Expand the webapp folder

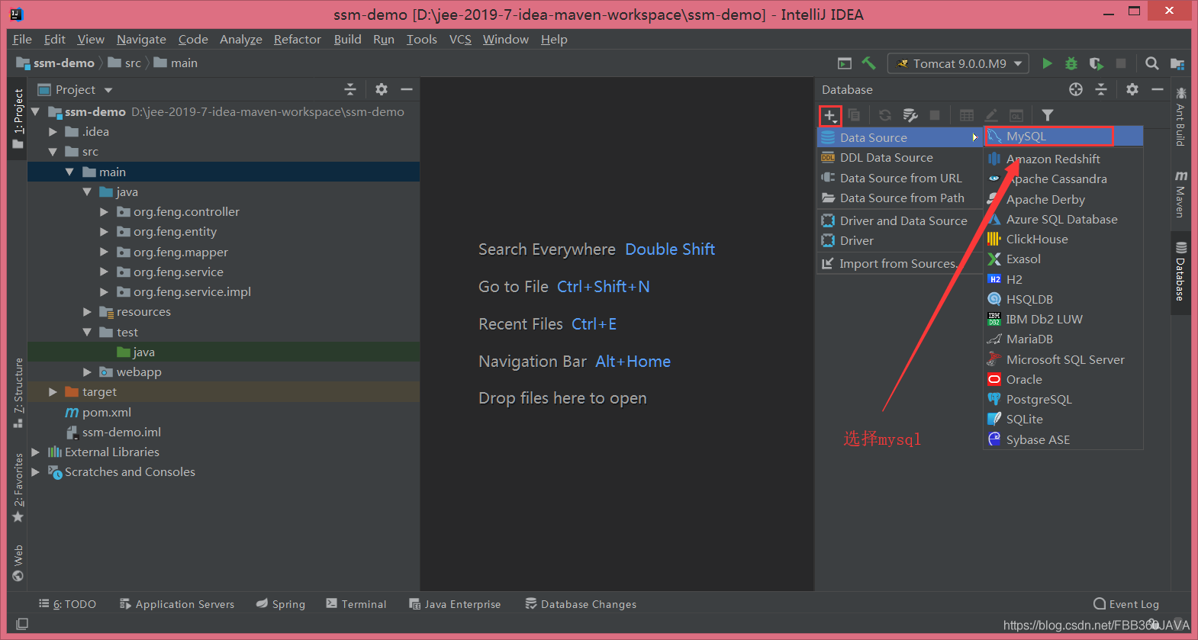pos(87,372)
